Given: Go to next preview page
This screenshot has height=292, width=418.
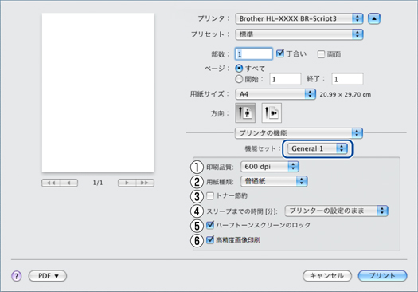Looking at the screenshot, I should [127, 183].
